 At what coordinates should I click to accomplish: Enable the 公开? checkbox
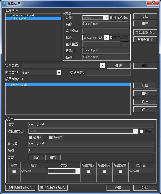31,137
